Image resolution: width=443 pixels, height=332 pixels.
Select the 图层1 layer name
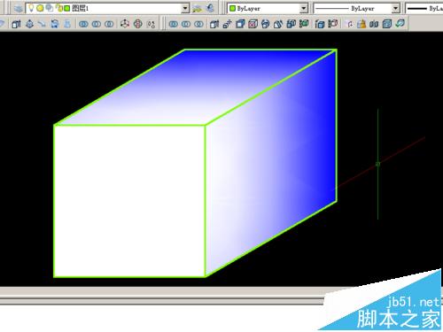click(80, 8)
